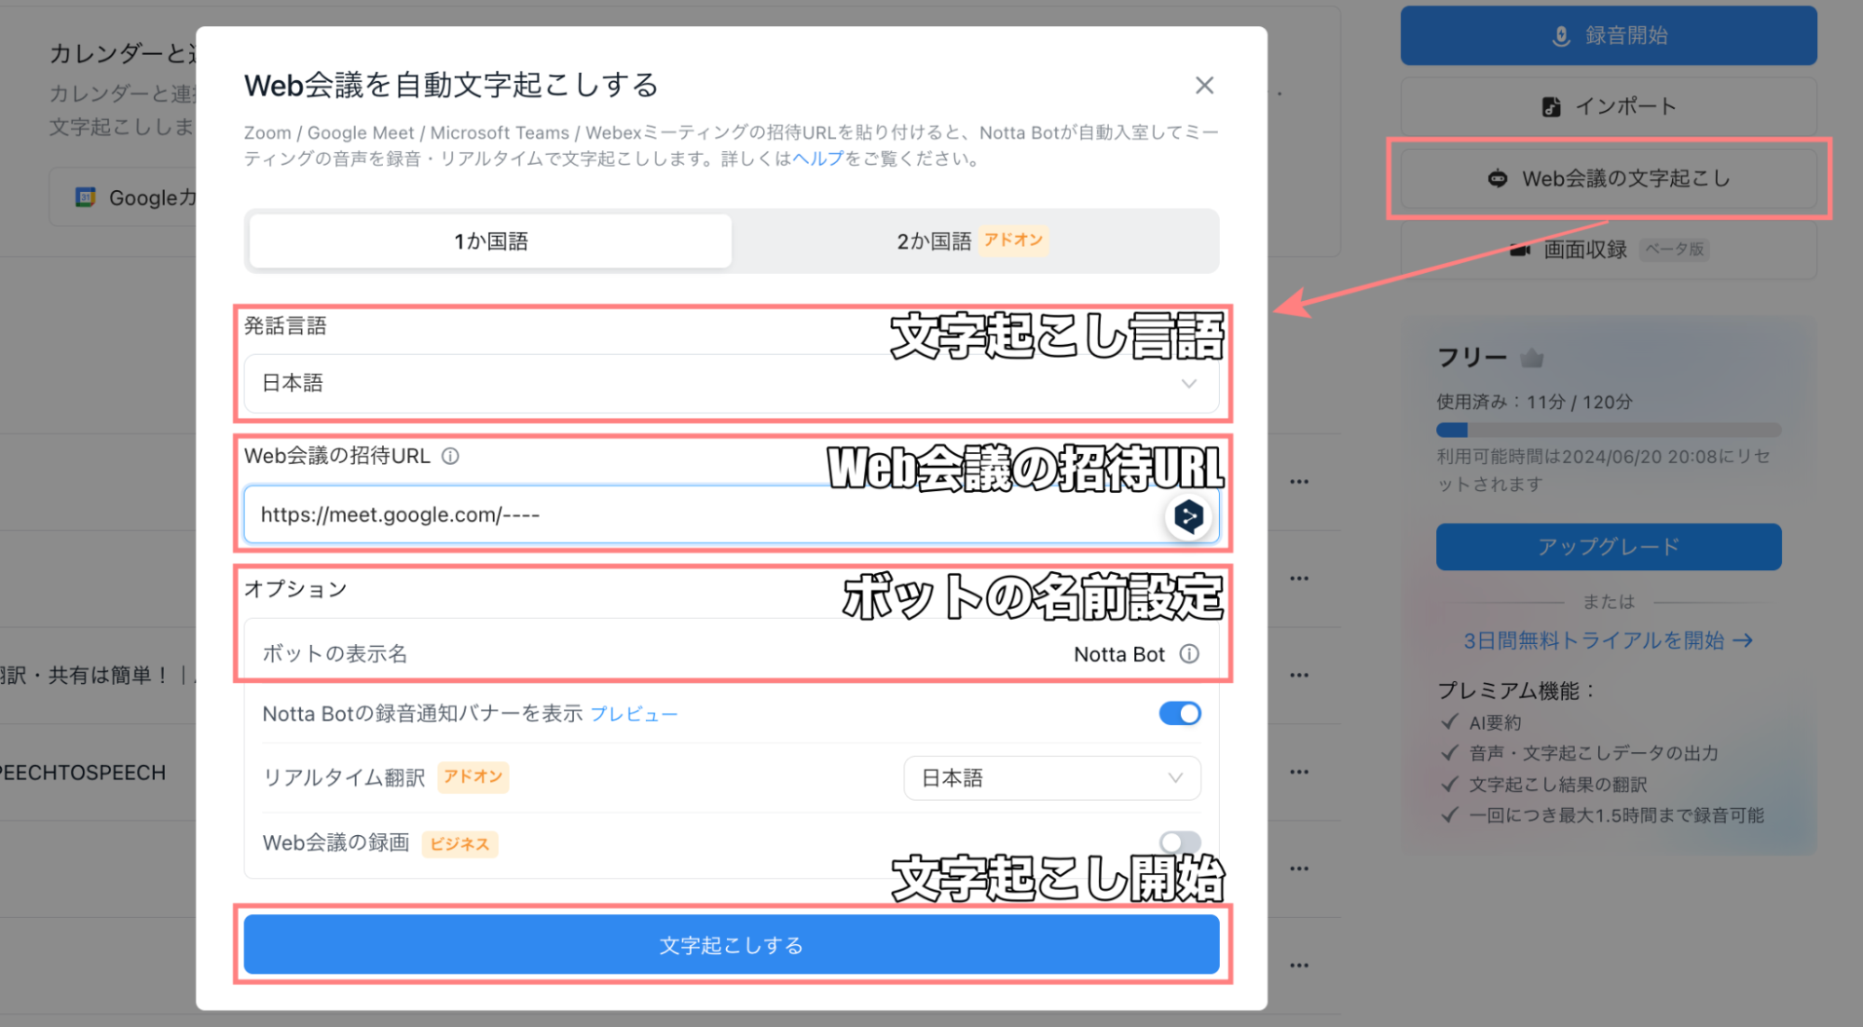
Task: Click the microphone icon on 録音開始
Action: pos(1561,36)
